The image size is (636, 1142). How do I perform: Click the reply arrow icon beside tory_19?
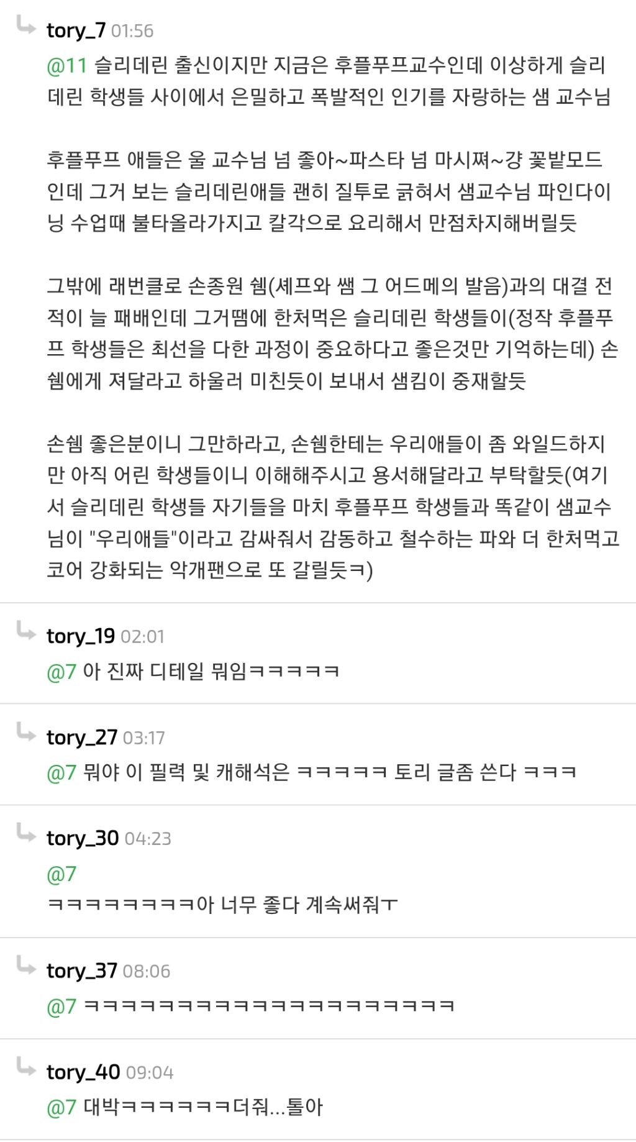26,631
